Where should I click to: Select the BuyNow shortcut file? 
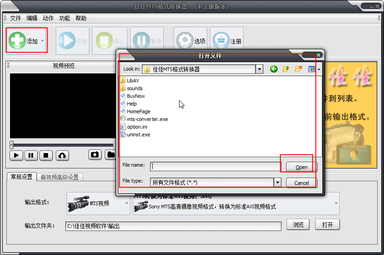pos(133,96)
